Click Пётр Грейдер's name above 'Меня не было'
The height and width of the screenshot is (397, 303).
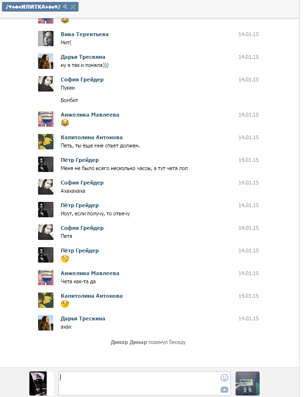tap(79, 160)
